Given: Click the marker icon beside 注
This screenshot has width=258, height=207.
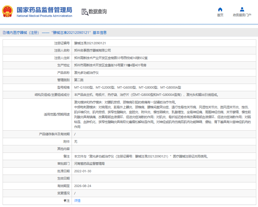Looking at the screenshot, I should [65, 201].
